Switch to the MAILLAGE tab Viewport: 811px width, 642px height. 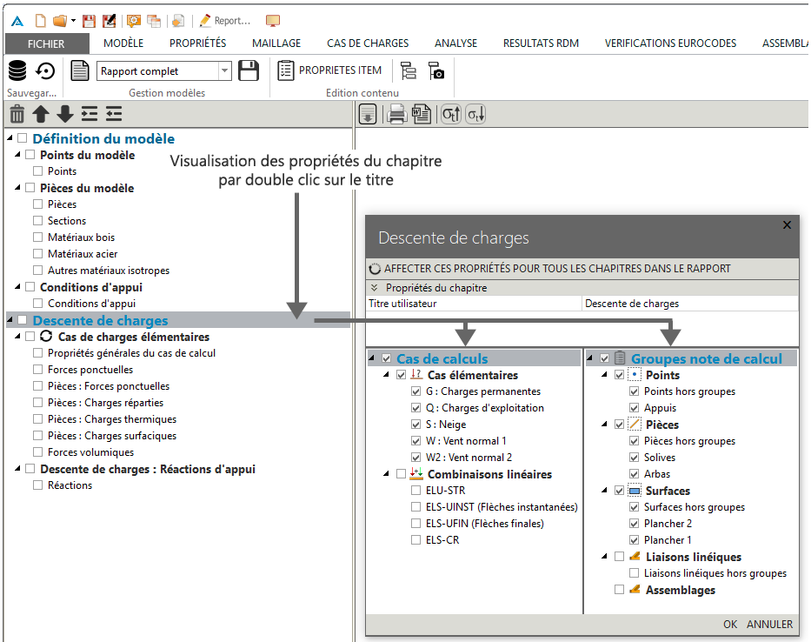pyautogui.click(x=276, y=43)
